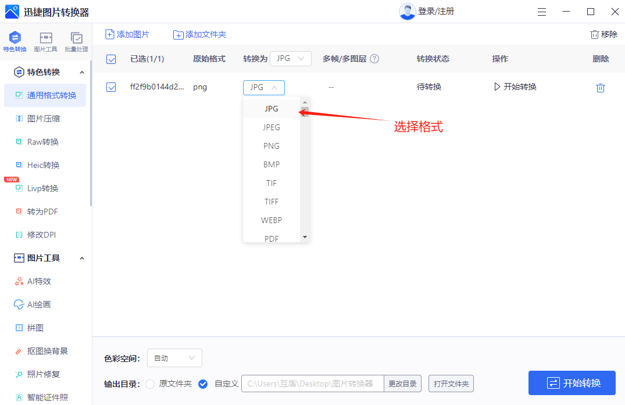Switch to the 批量处理 tab
Viewport: 625px width, 405px height.
76,41
